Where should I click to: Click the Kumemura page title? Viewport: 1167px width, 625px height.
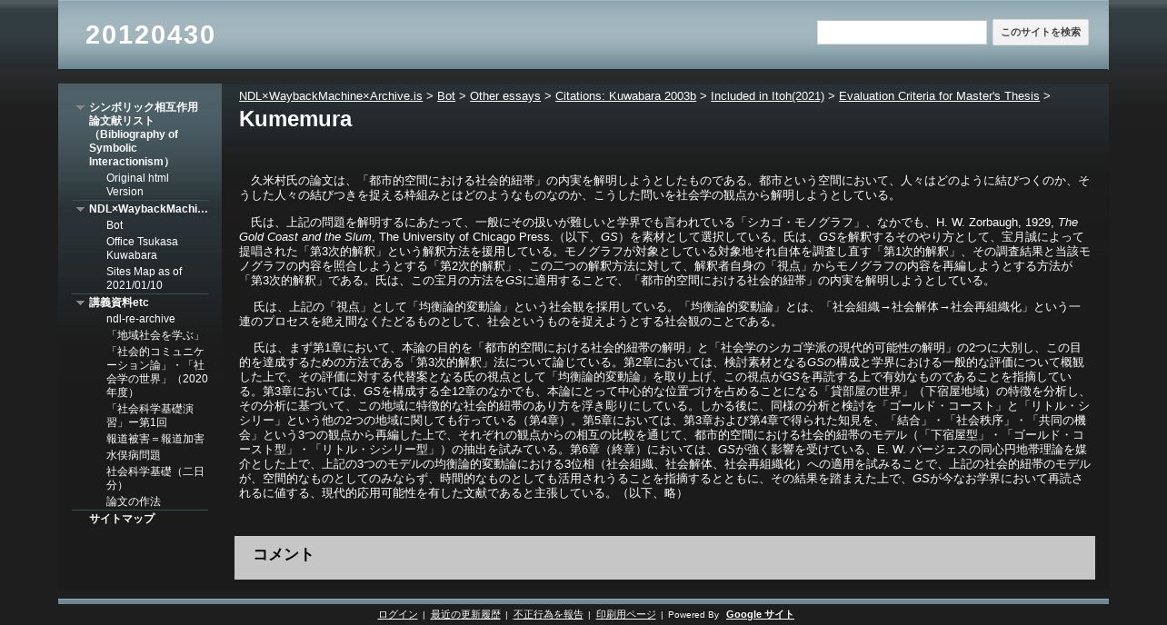(x=295, y=119)
